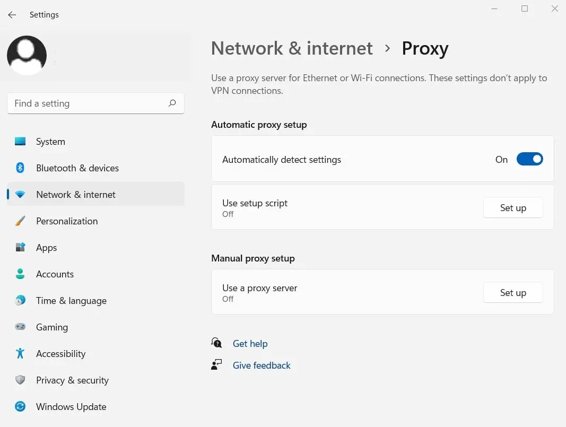Click the Time & language globe icon

(20, 301)
